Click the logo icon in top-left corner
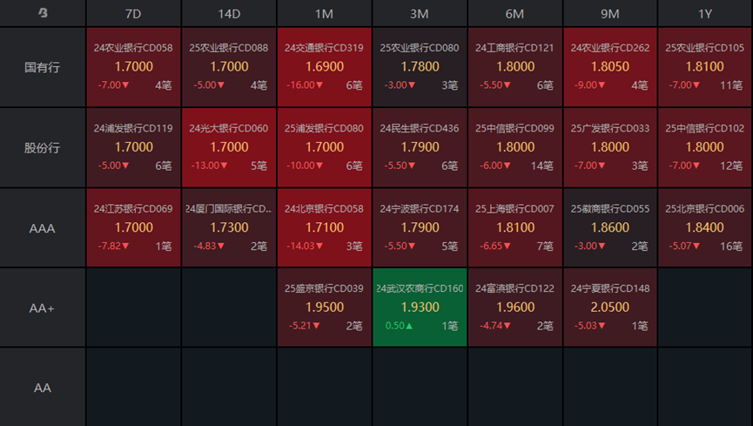The image size is (753, 426). click(43, 13)
